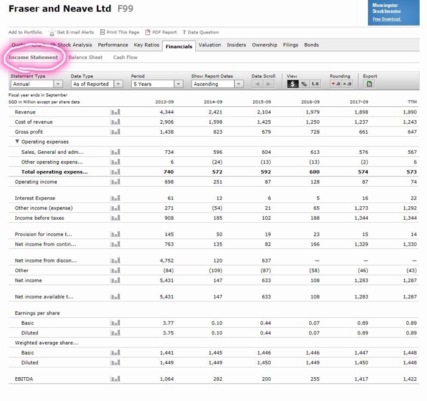427x401 pixels.
Task: Switch the view to percentage values
Action: [x=304, y=84]
